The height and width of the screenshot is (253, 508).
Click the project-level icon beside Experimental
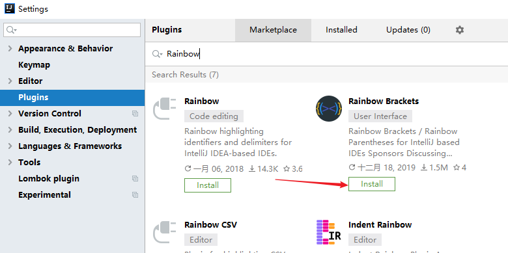click(x=135, y=194)
